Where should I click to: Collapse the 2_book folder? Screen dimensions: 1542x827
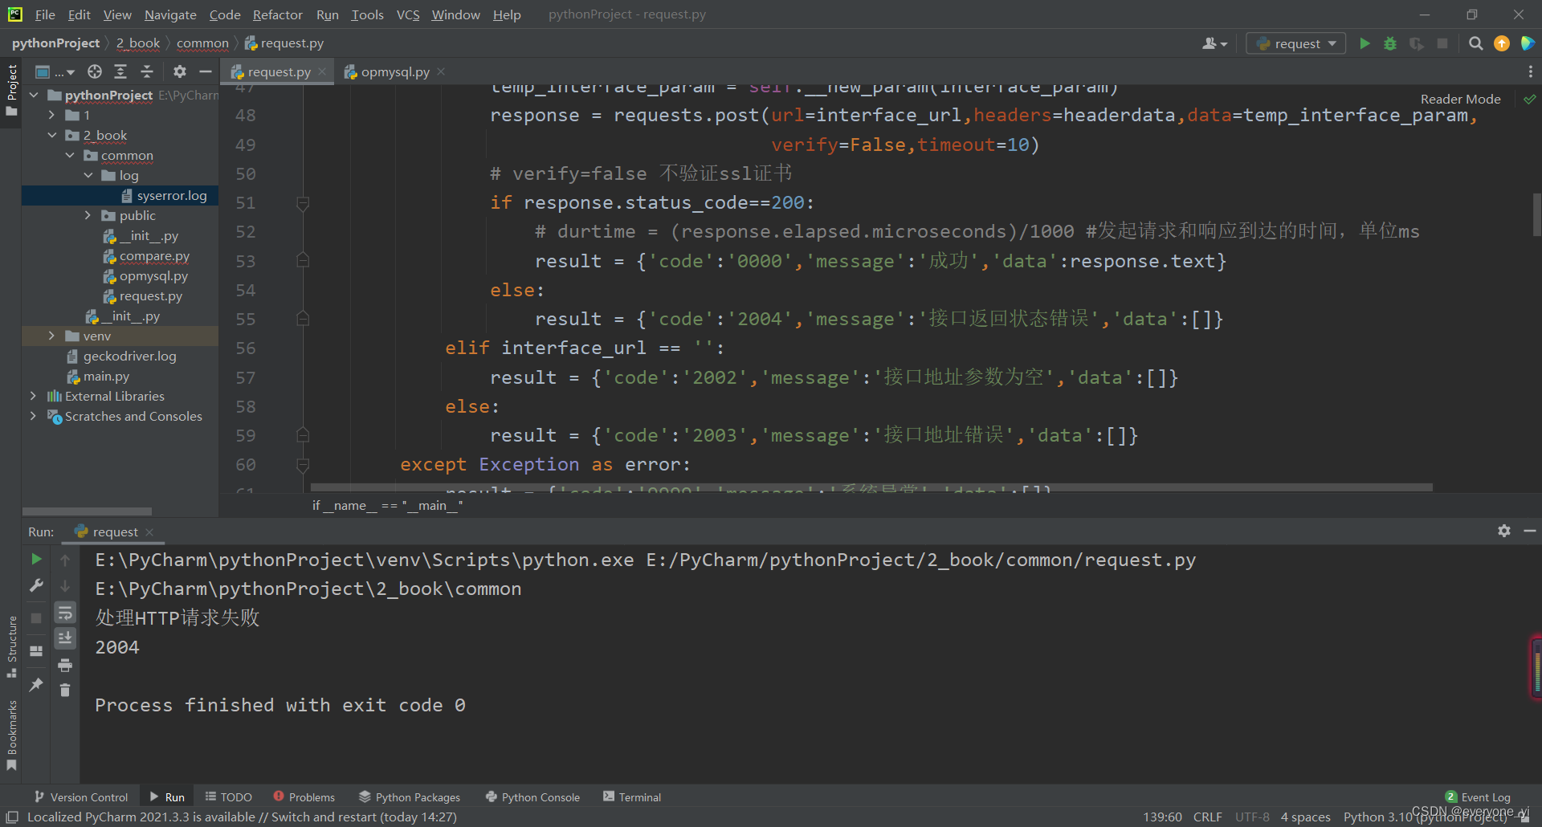pyautogui.click(x=51, y=135)
